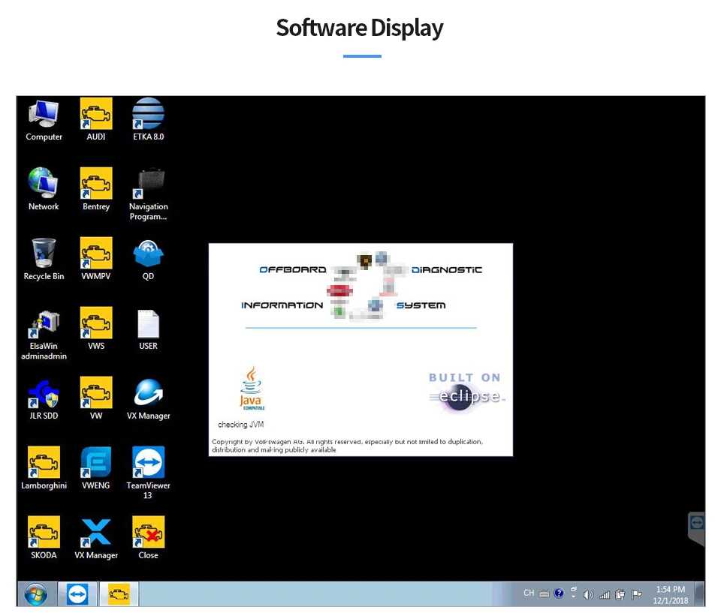Open the network signal tray icon

coord(604,595)
